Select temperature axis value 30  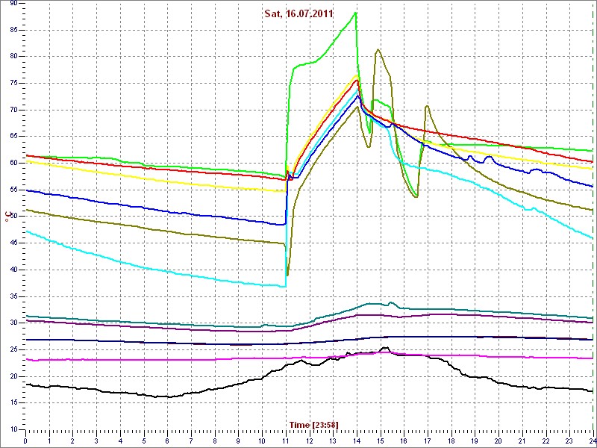[13, 323]
